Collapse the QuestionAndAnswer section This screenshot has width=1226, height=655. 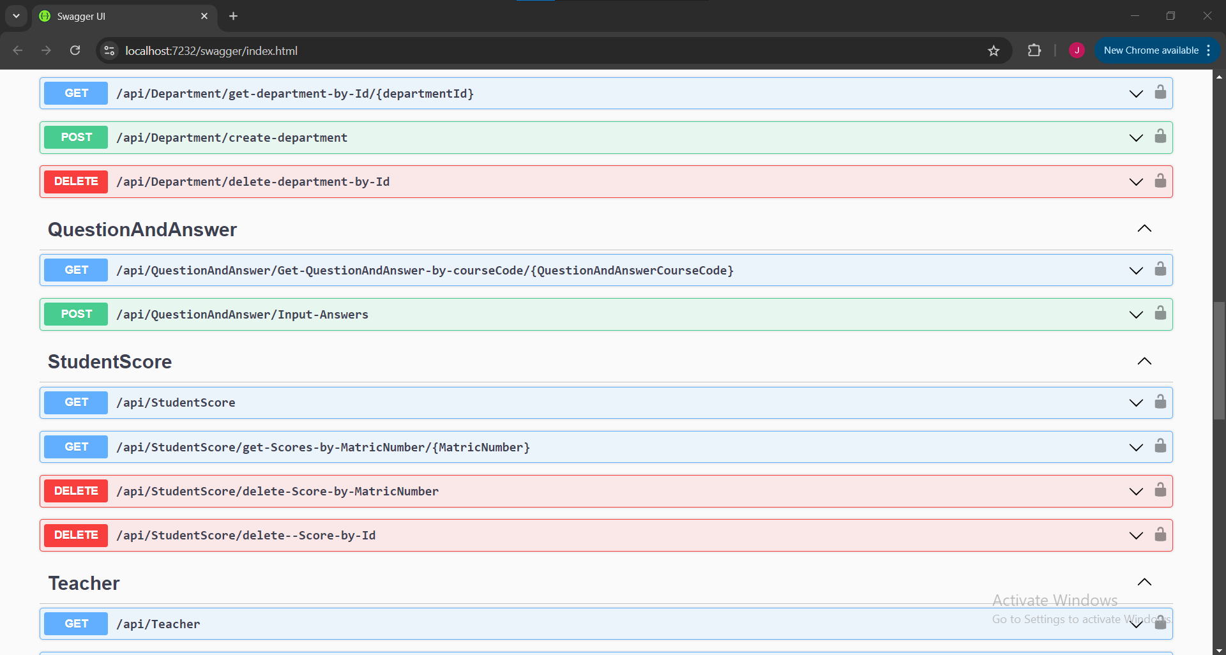click(1144, 229)
